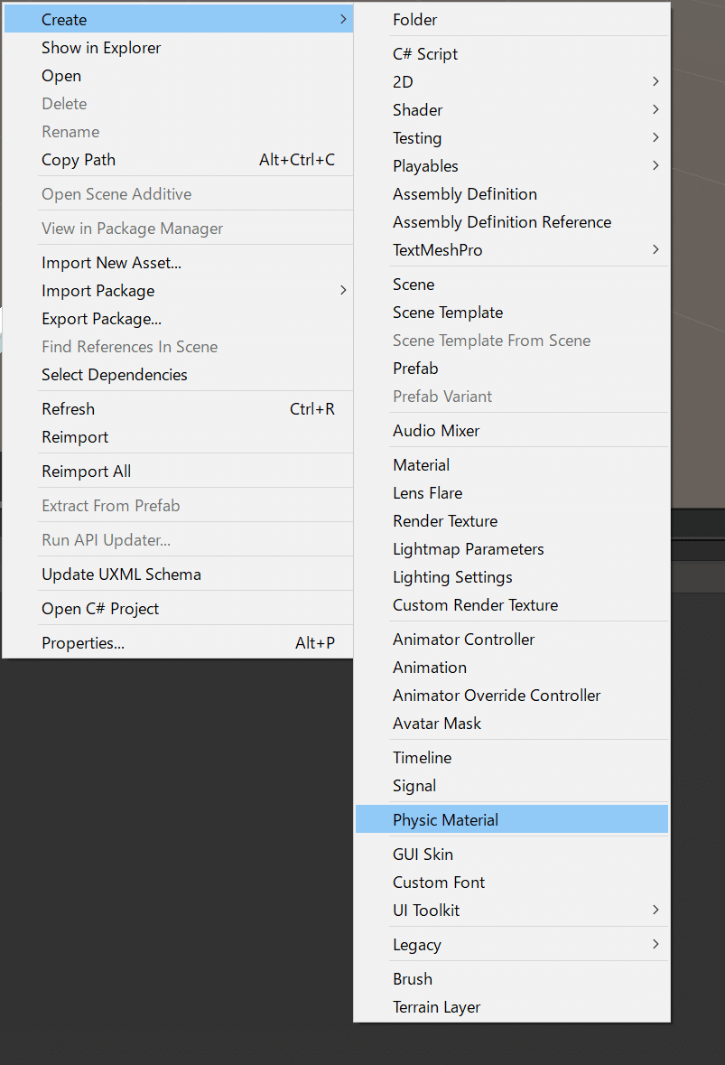
Task: Create Assembly Definition Reference
Action: [512, 222]
